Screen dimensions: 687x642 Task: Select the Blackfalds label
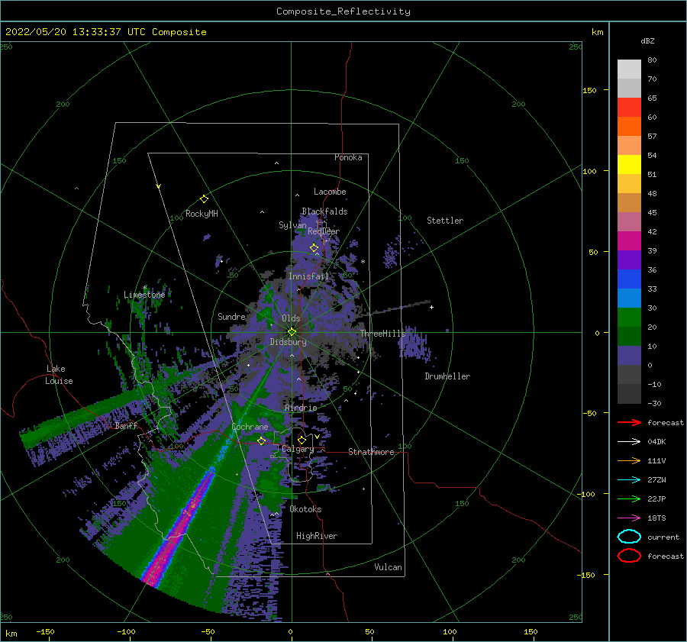(324, 211)
